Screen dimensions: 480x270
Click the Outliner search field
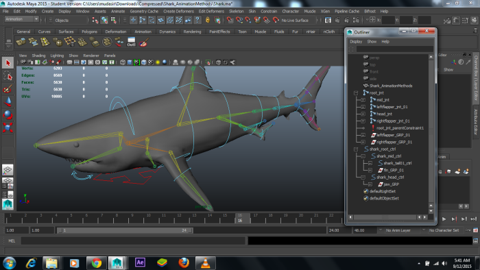(x=394, y=49)
